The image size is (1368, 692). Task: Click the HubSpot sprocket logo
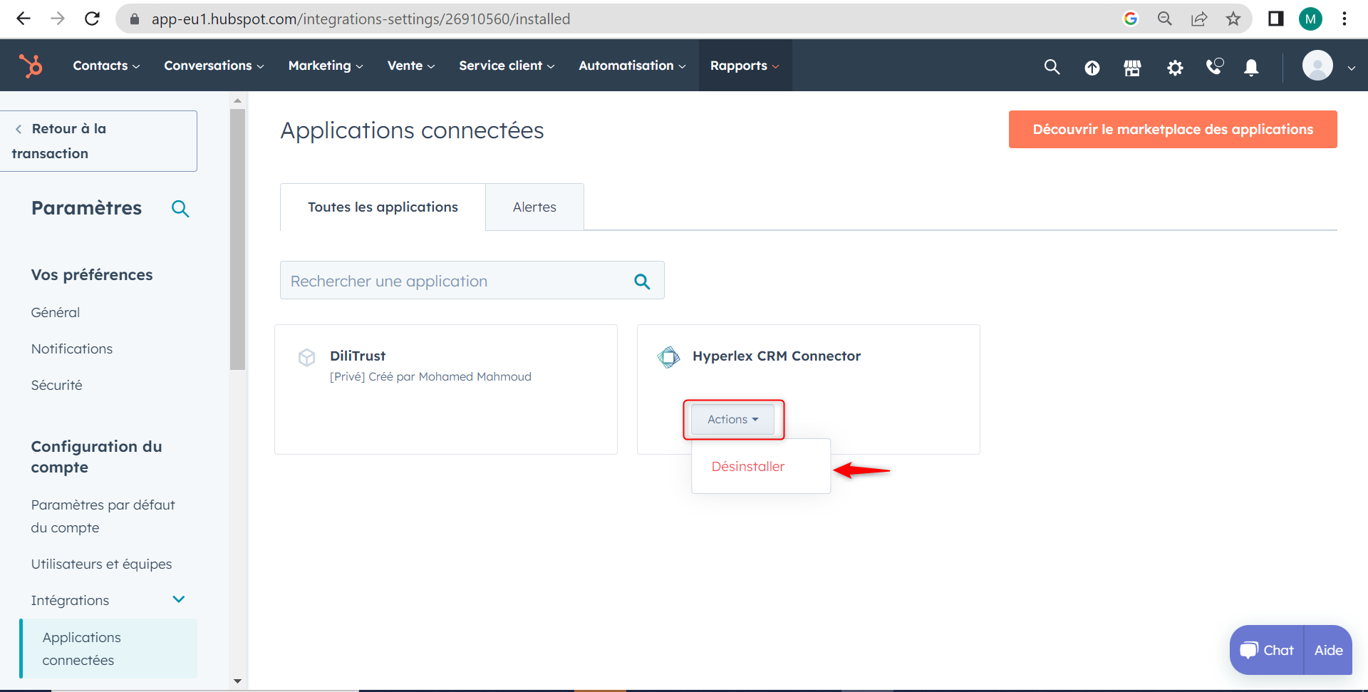click(x=31, y=66)
